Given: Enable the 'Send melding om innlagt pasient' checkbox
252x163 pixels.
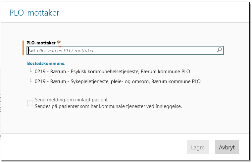Looking at the screenshot, I should click(x=30, y=103).
